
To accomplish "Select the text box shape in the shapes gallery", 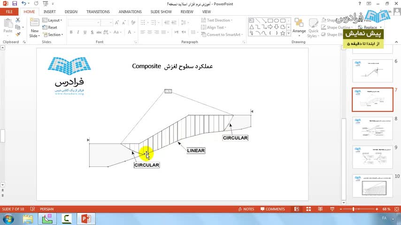I will [252, 21].
